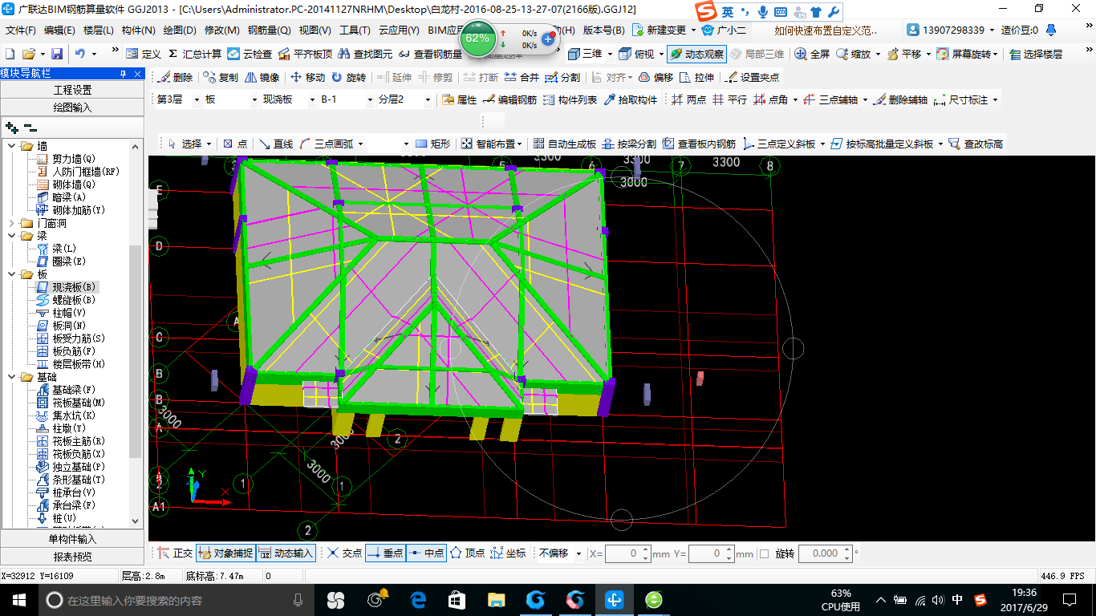
Task: Click the 云检查 cloud check icon
Action: 250,55
